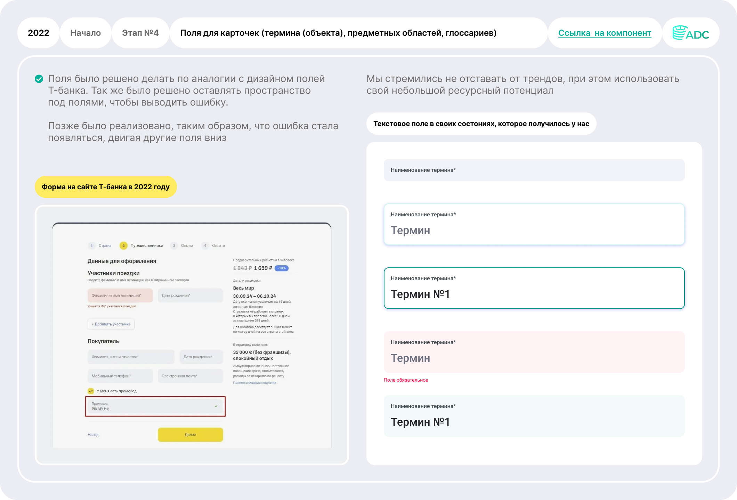
Task: Click the T-bank form screenshot thumbnail
Action: 192,335
